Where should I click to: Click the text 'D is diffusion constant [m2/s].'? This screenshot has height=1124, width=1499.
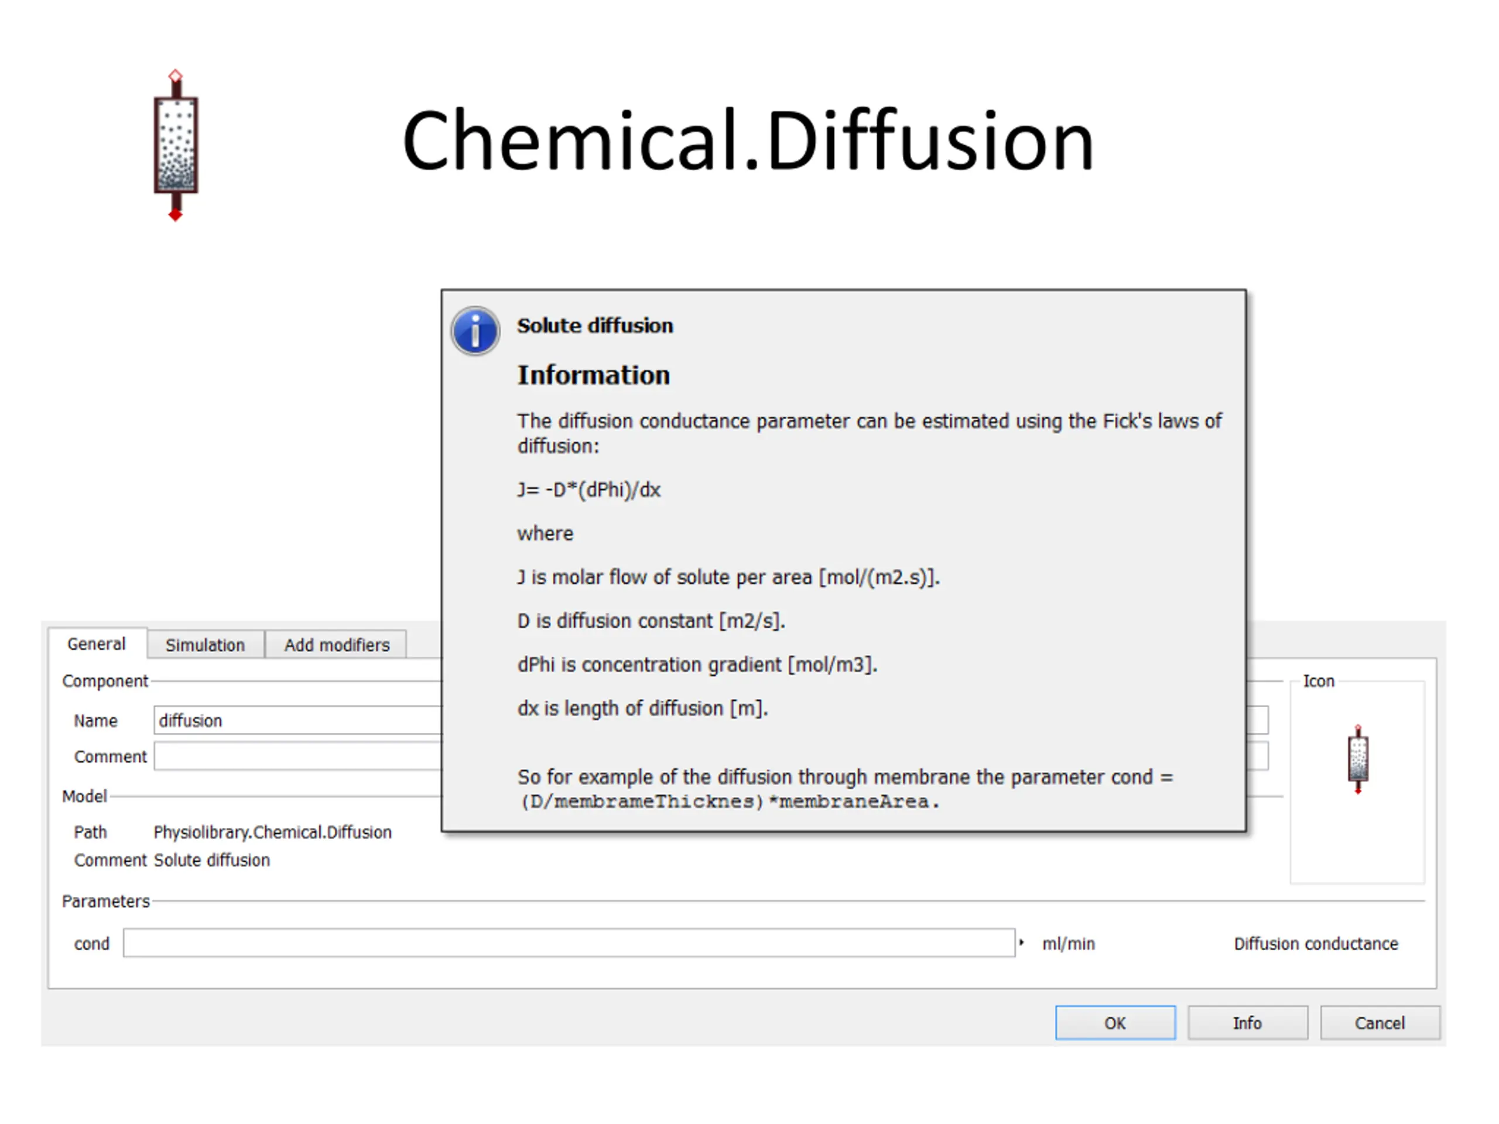coord(651,621)
